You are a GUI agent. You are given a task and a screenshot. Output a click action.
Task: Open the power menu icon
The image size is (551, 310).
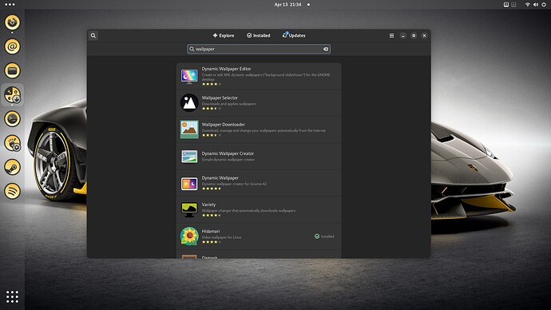click(544, 5)
